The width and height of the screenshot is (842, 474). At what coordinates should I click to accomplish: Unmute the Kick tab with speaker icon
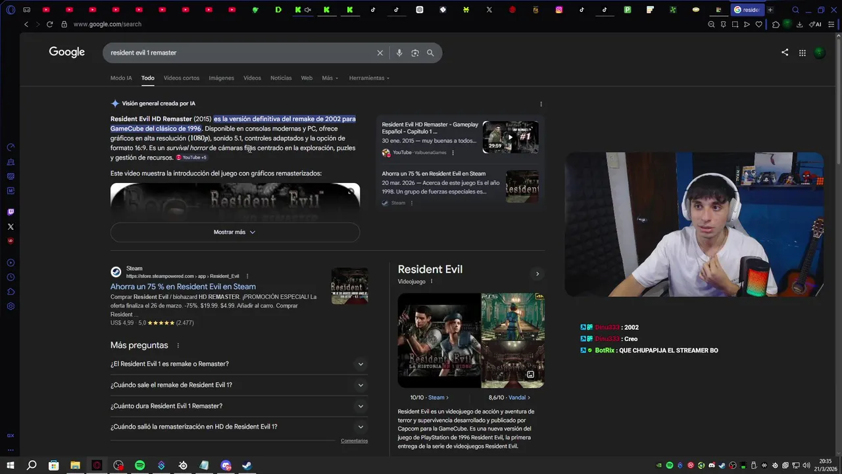coord(307,10)
